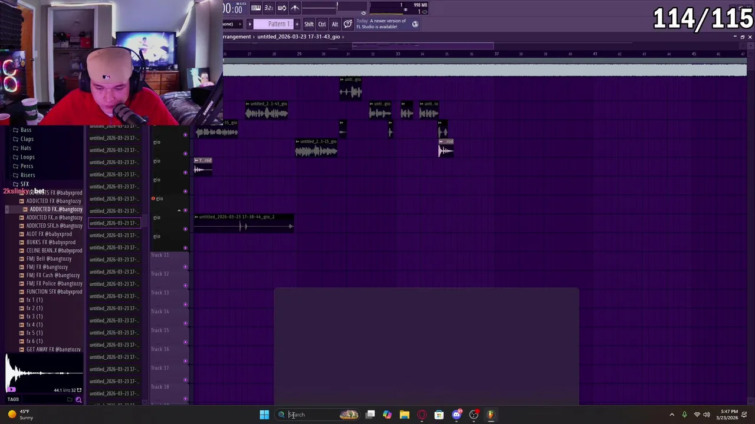This screenshot has height=424, width=755.
Task: Toggle the loop recording icon
Action: 282,8
